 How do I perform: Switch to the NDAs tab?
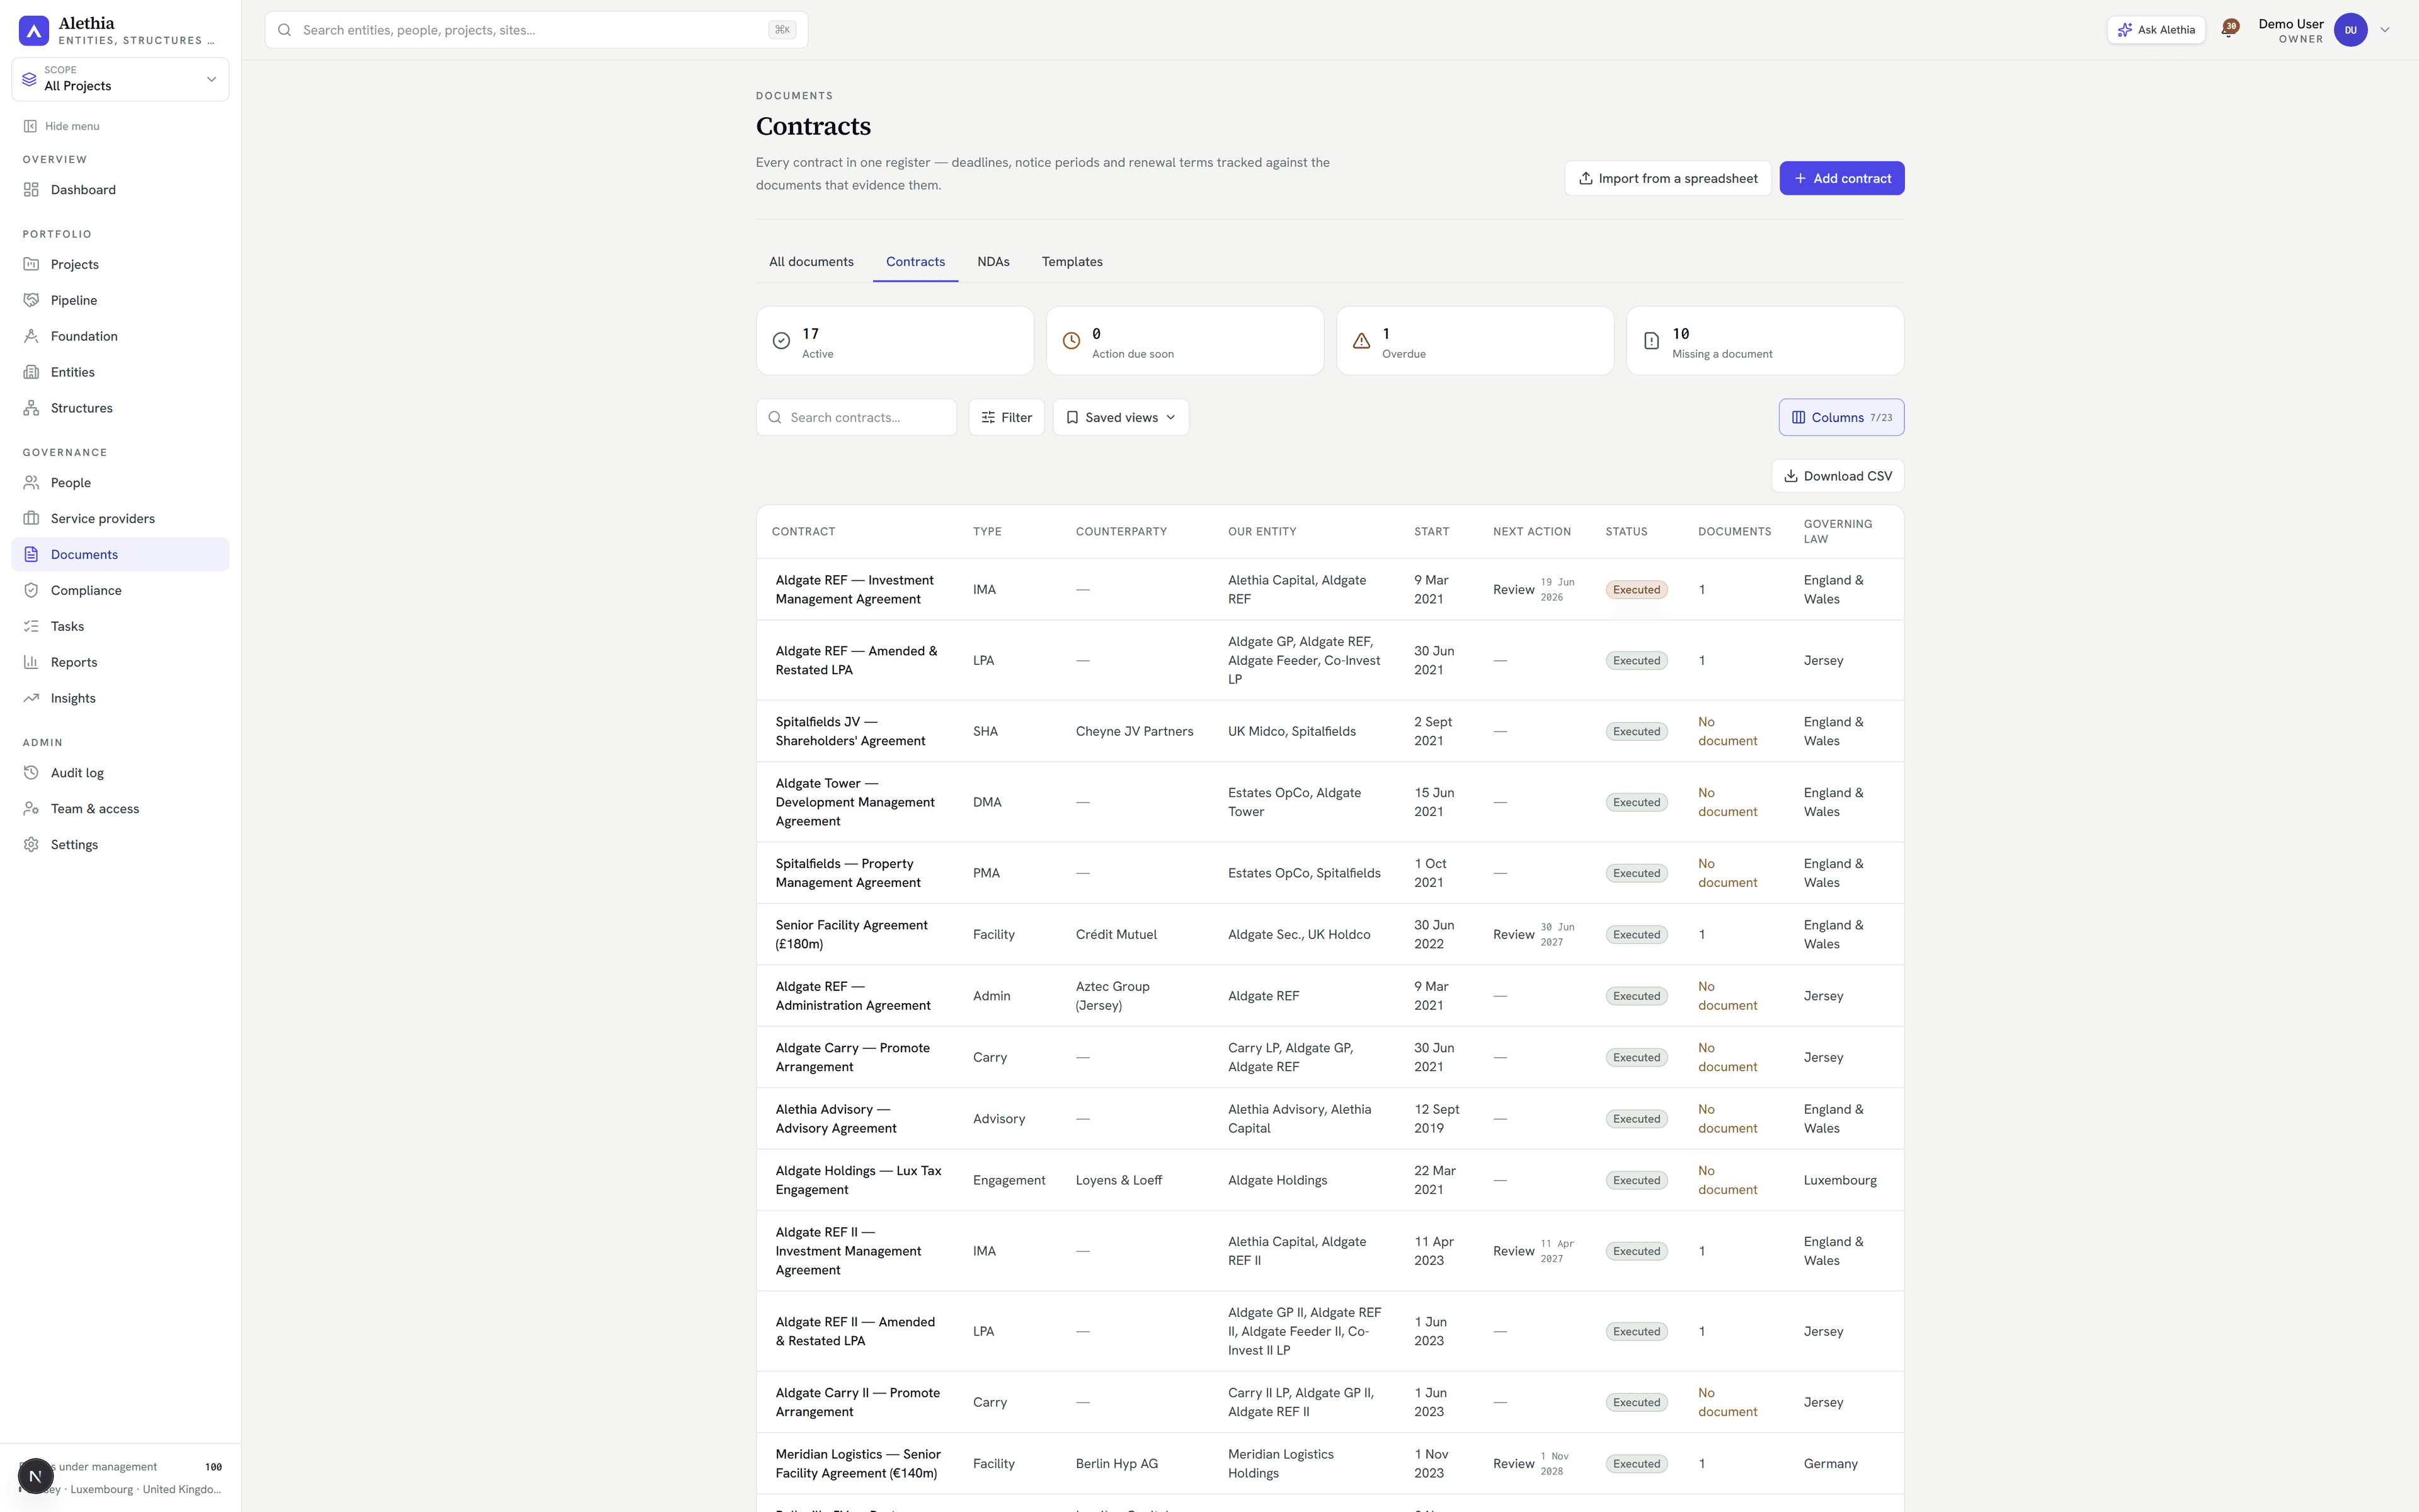993,262
